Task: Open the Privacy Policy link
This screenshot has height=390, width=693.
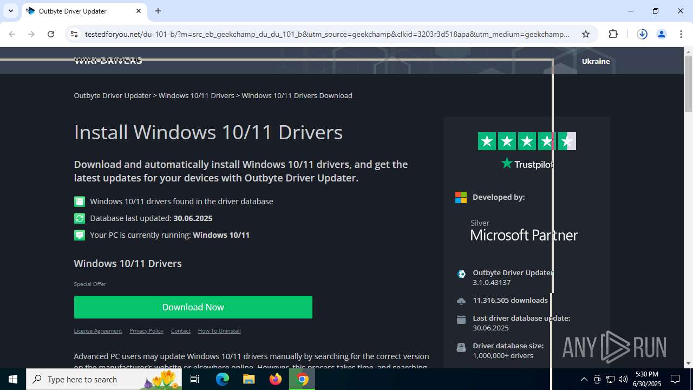Action: 146,330
